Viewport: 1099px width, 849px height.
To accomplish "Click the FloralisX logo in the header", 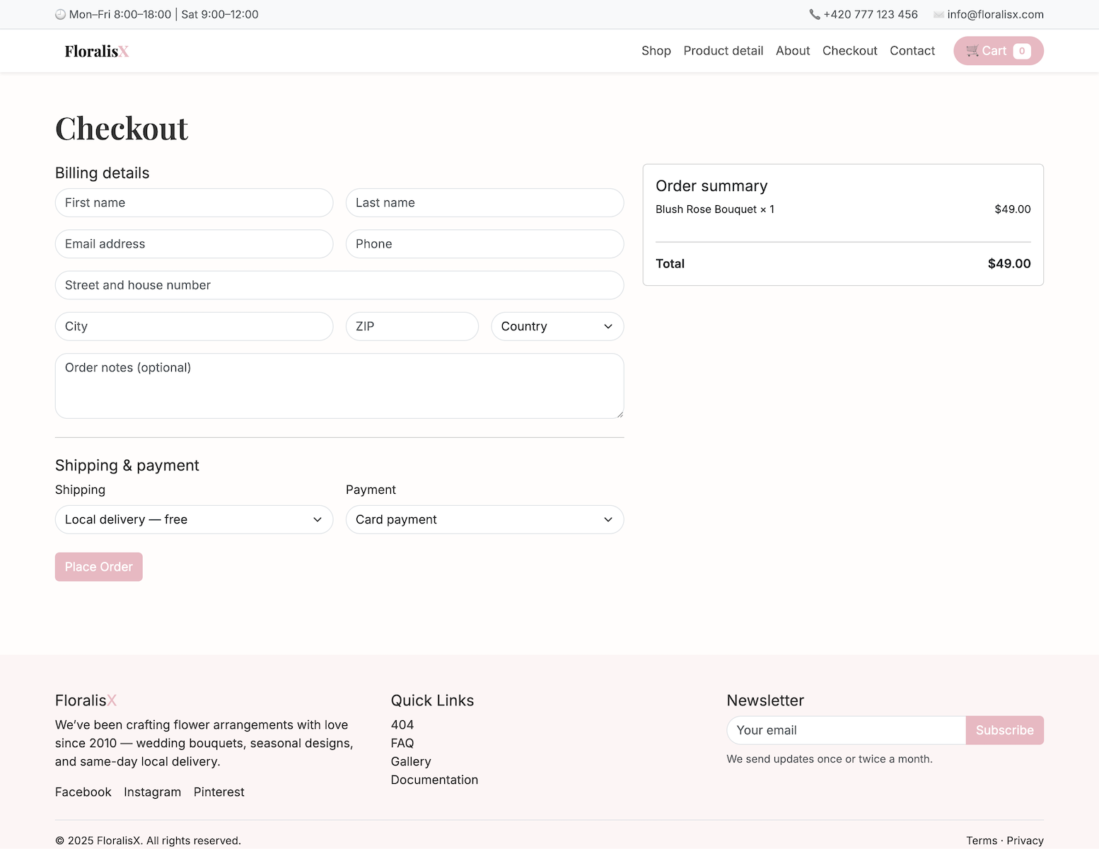I will coord(96,51).
